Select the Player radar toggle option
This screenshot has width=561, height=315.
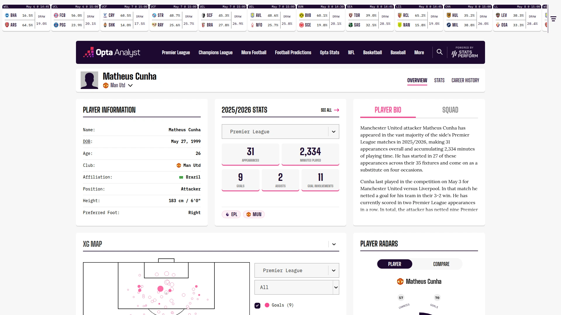(394, 264)
